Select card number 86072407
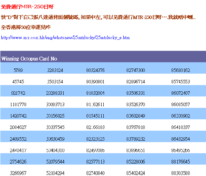The image size is (206, 176). (x=180, y=93)
